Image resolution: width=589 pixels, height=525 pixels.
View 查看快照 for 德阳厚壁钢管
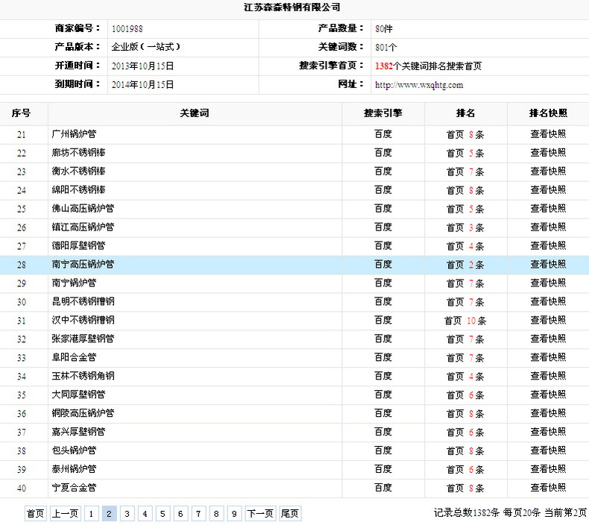point(548,246)
